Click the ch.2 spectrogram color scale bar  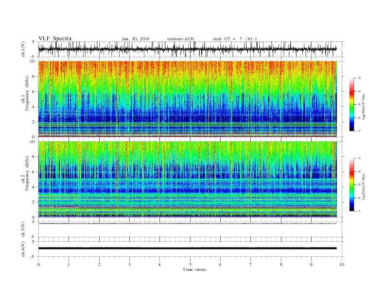tap(351, 184)
